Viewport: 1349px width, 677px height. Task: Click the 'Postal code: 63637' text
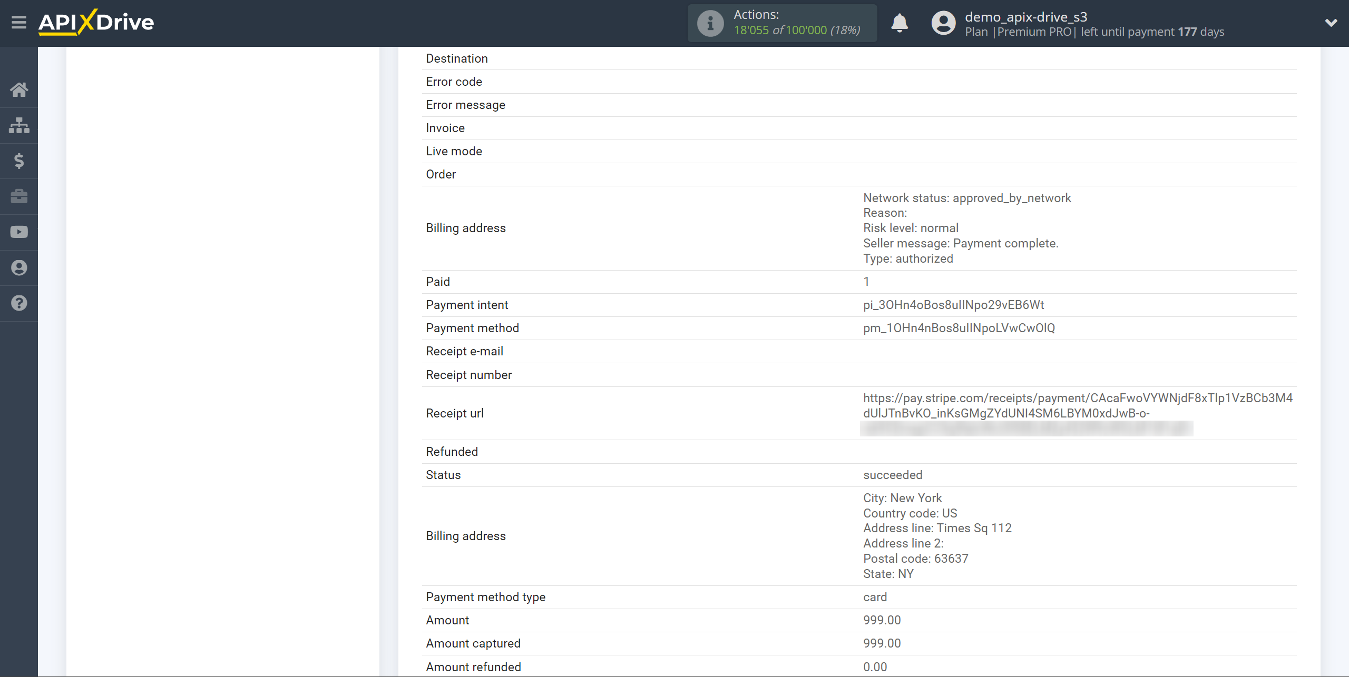pyautogui.click(x=916, y=559)
